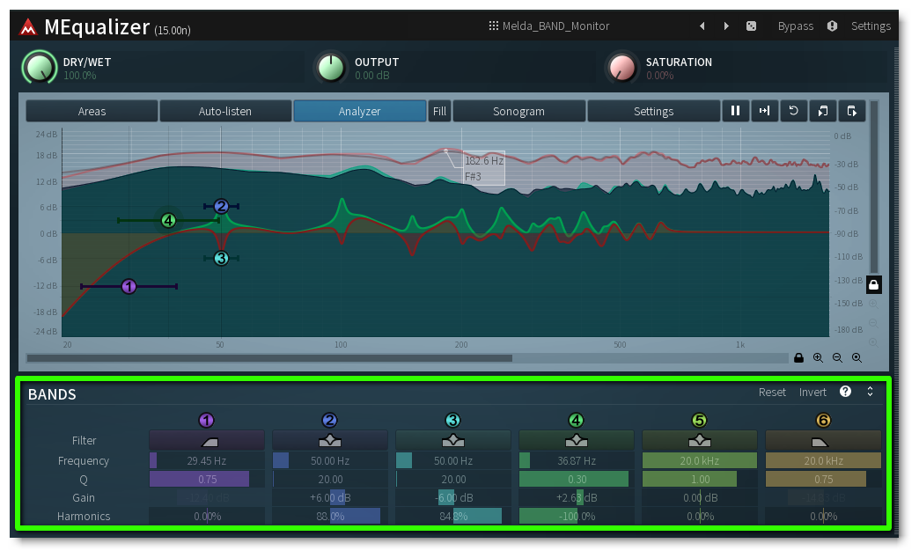This screenshot has height=558, width=919.
Task: Click the OUTPUT knob
Action: click(x=331, y=68)
